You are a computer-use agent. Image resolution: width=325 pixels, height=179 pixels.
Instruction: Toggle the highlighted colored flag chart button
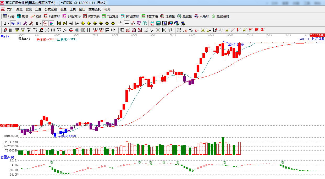(51, 23)
